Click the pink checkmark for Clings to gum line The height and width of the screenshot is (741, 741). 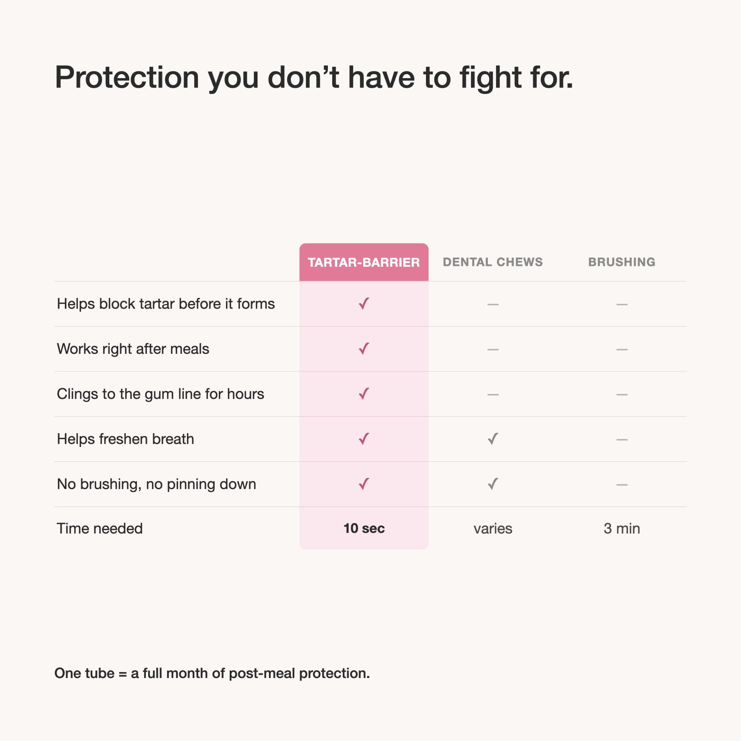(x=364, y=394)
